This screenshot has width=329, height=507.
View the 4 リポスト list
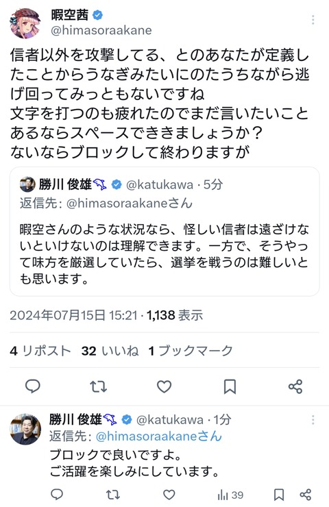pyautogui.click(x=40, y=351)
